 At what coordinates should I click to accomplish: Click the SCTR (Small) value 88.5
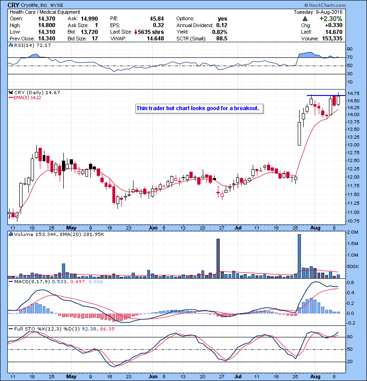[x=222, y=39]
